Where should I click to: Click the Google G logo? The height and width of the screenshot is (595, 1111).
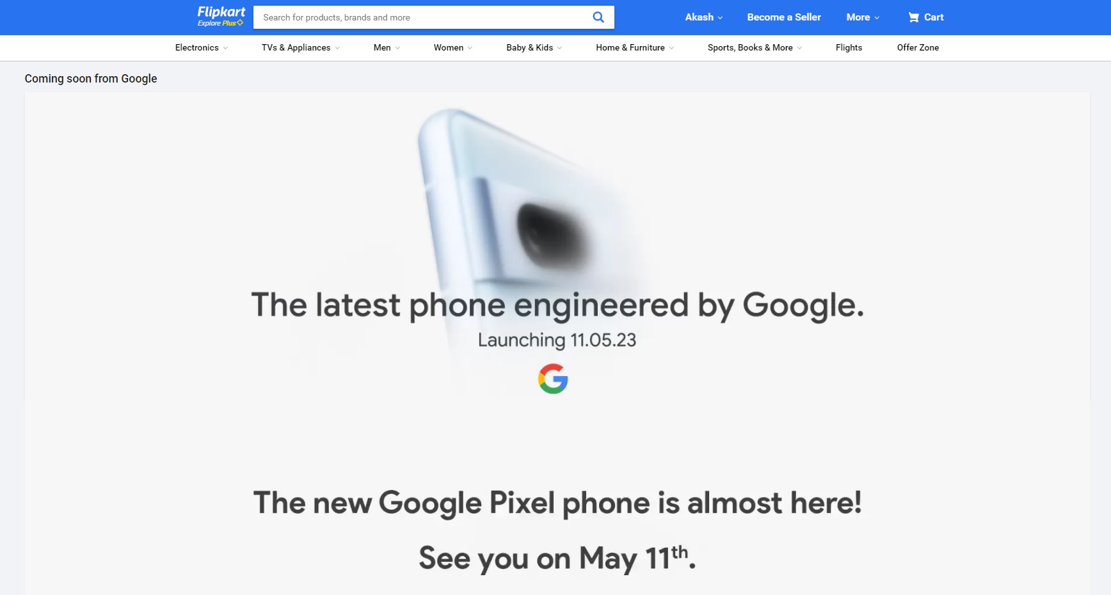553,379
